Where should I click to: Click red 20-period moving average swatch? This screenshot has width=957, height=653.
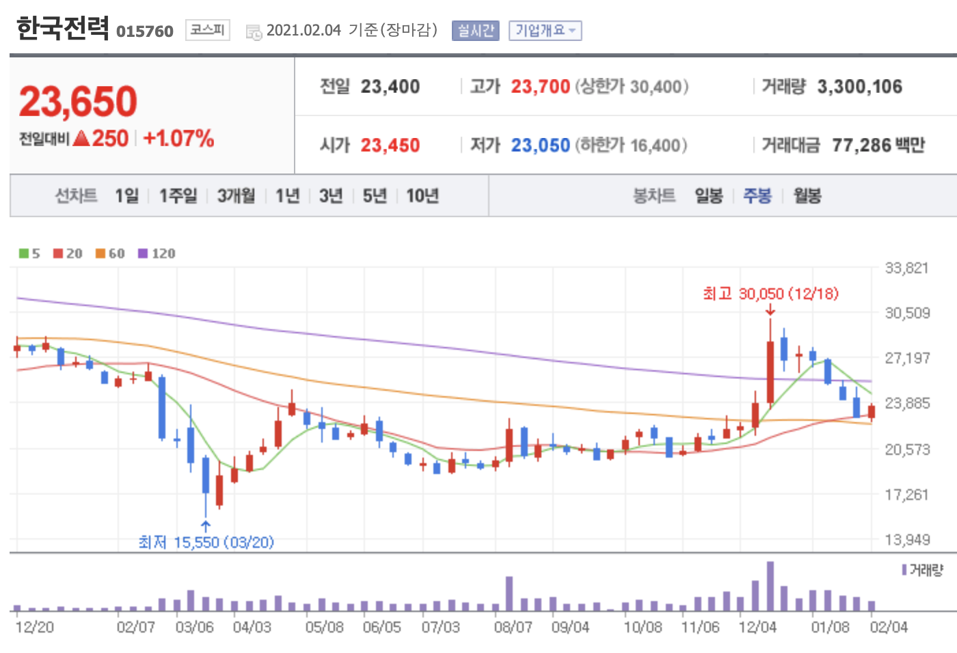[x=58, y=253]
